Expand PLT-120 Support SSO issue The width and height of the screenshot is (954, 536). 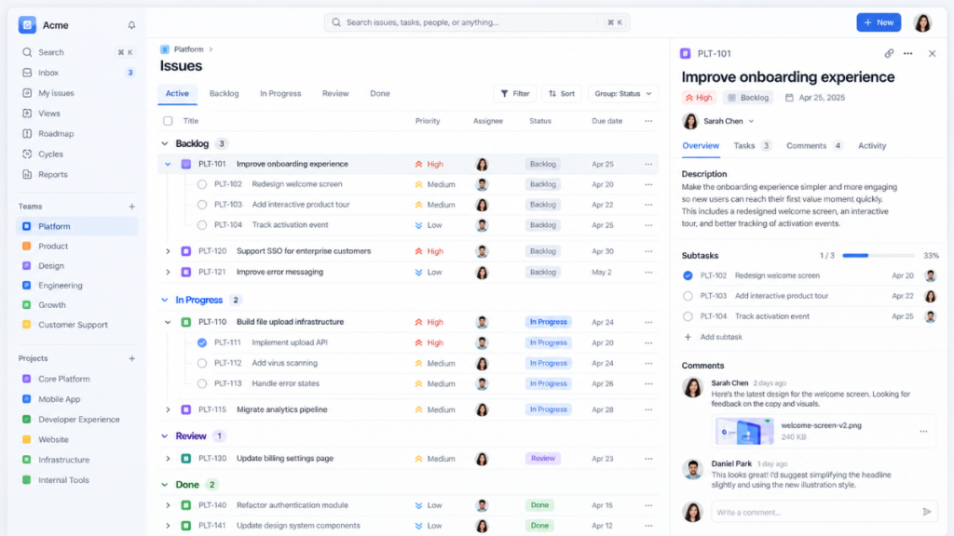[x=168, y=251]
